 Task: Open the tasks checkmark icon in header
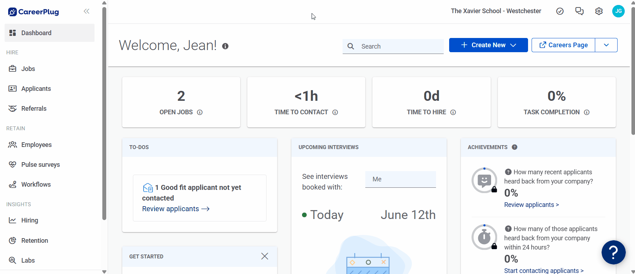click(560, 11)
